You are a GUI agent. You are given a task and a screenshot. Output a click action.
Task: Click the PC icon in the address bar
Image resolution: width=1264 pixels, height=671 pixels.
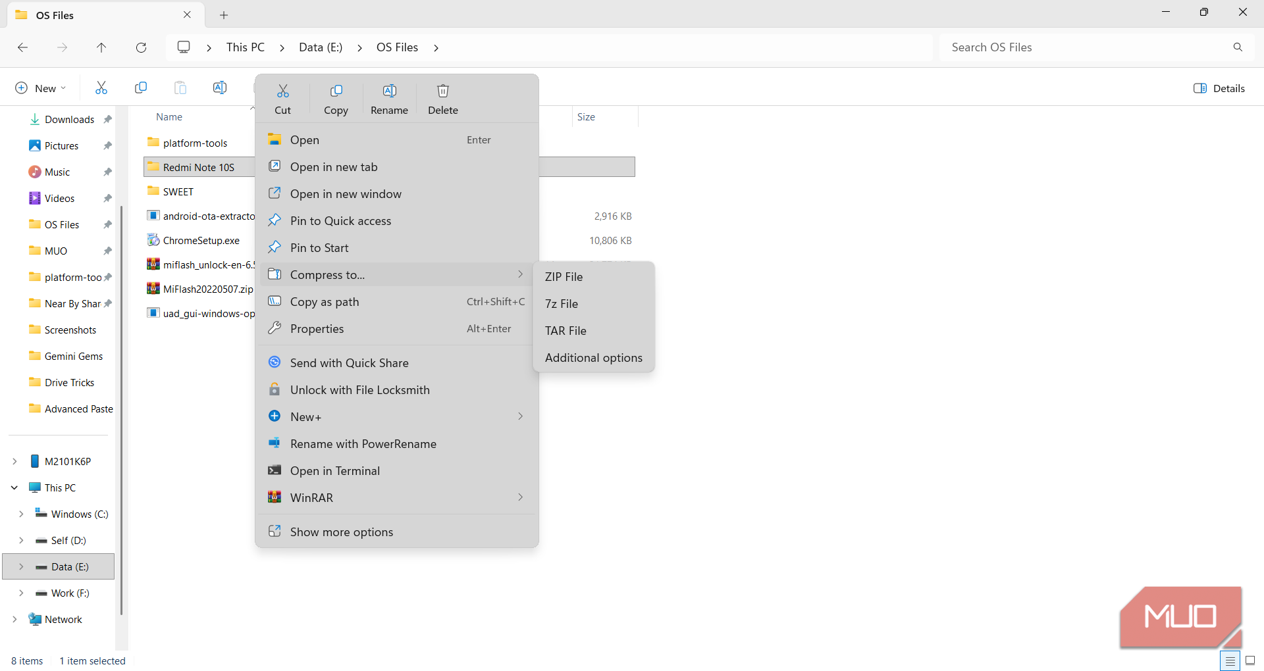(x=184, y=47)
